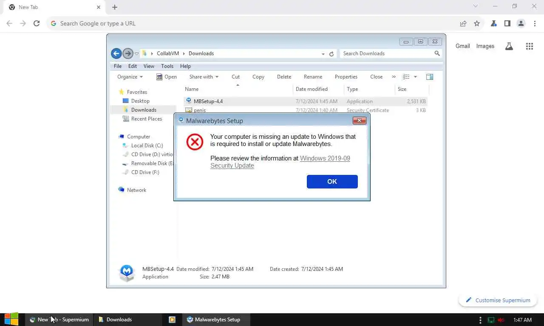Screen dimensions: 544x326
Task: Open the Gmail link
Action: point(463,46)
